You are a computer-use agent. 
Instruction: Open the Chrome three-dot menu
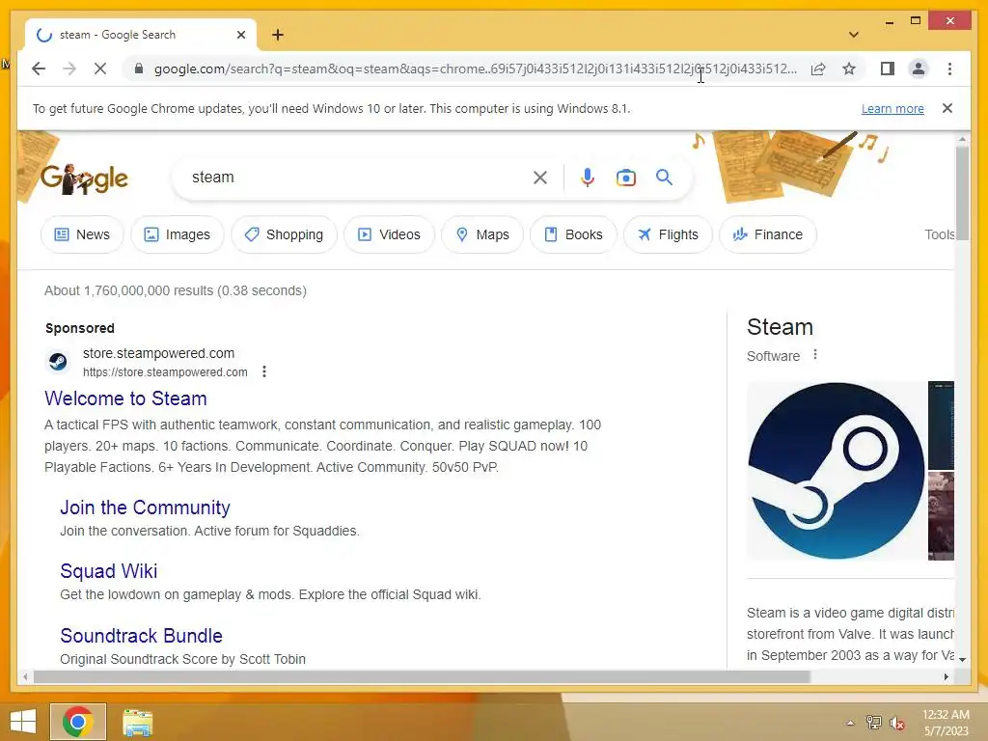[949, 69]
